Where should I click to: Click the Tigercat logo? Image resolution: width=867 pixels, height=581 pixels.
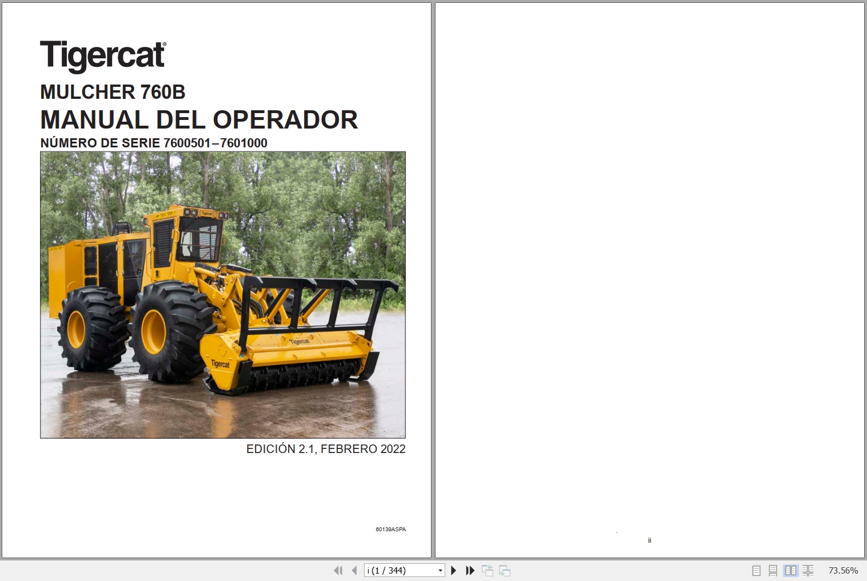click(103, 55)
